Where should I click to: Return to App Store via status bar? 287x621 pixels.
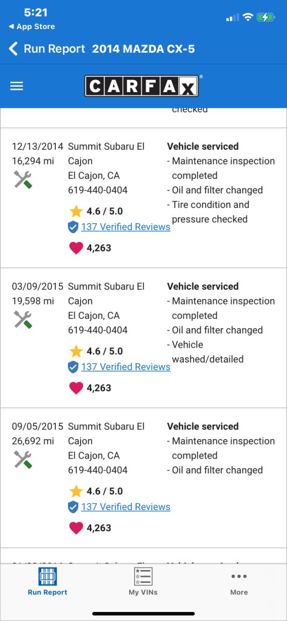(32, 27)
